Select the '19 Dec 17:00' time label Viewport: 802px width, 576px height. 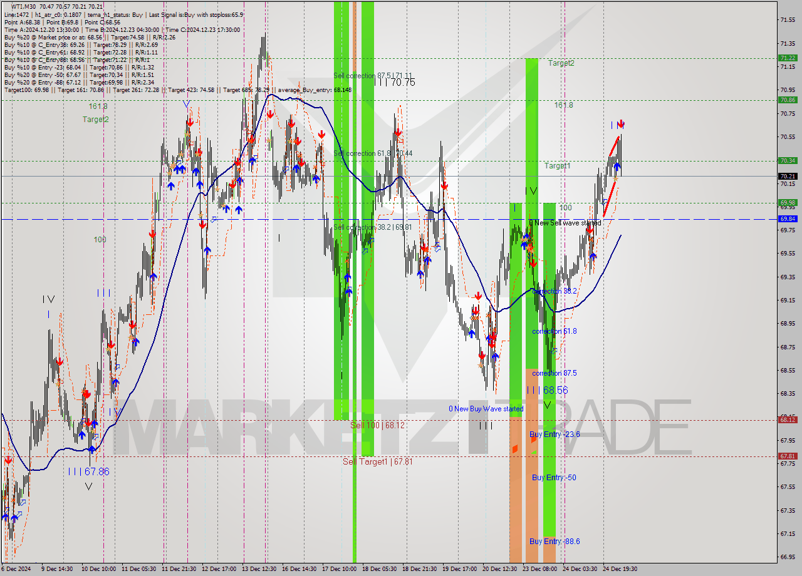tap(459, 569)
